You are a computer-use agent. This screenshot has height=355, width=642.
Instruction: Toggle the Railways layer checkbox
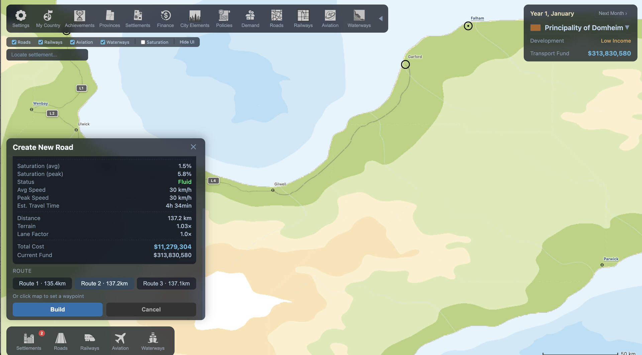click(41, 42)
